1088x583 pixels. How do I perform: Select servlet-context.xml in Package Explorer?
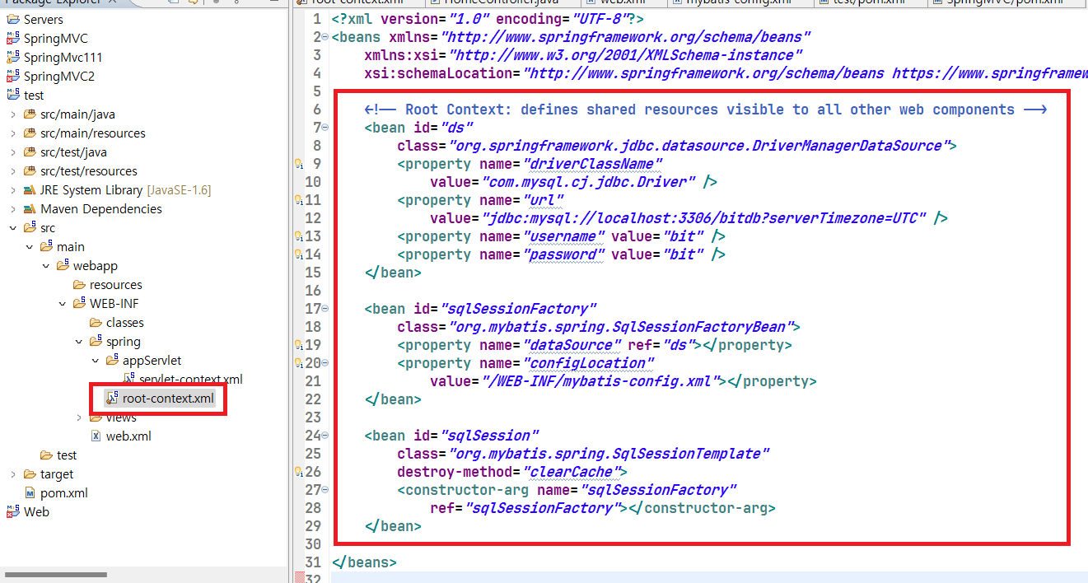[191, 379]
